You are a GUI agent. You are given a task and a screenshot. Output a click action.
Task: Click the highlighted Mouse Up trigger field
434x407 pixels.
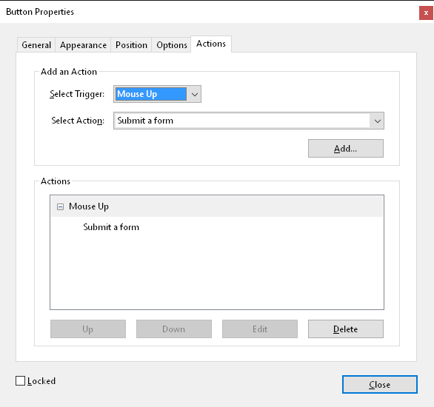click(x=151, y=94)
